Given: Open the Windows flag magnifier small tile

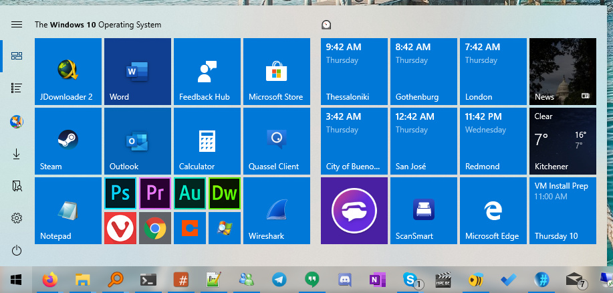Looking at the screenshot, I should (x=225, y=228).
